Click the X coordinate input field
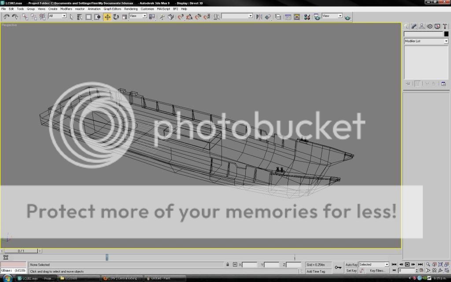 click(x=249, y=265)
